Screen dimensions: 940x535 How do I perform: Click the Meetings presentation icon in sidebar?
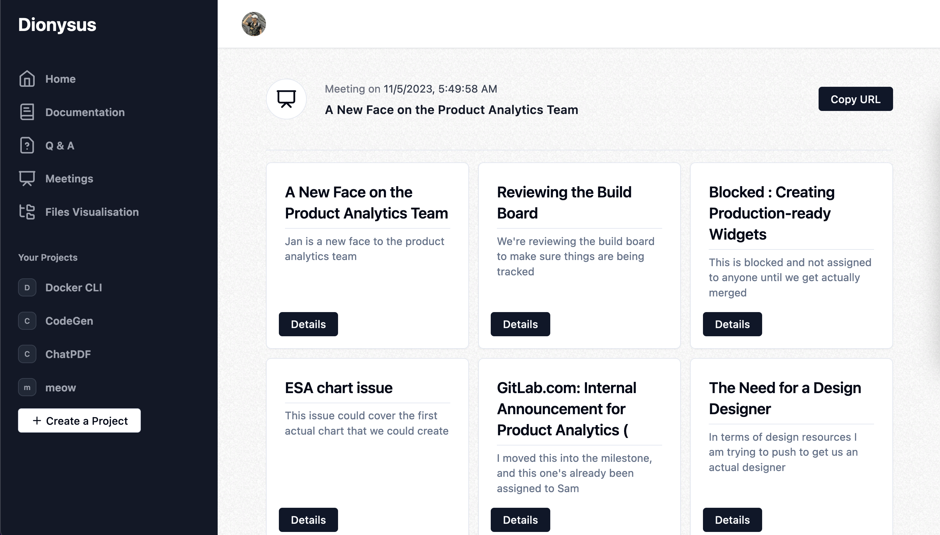(x=27, y=179)
